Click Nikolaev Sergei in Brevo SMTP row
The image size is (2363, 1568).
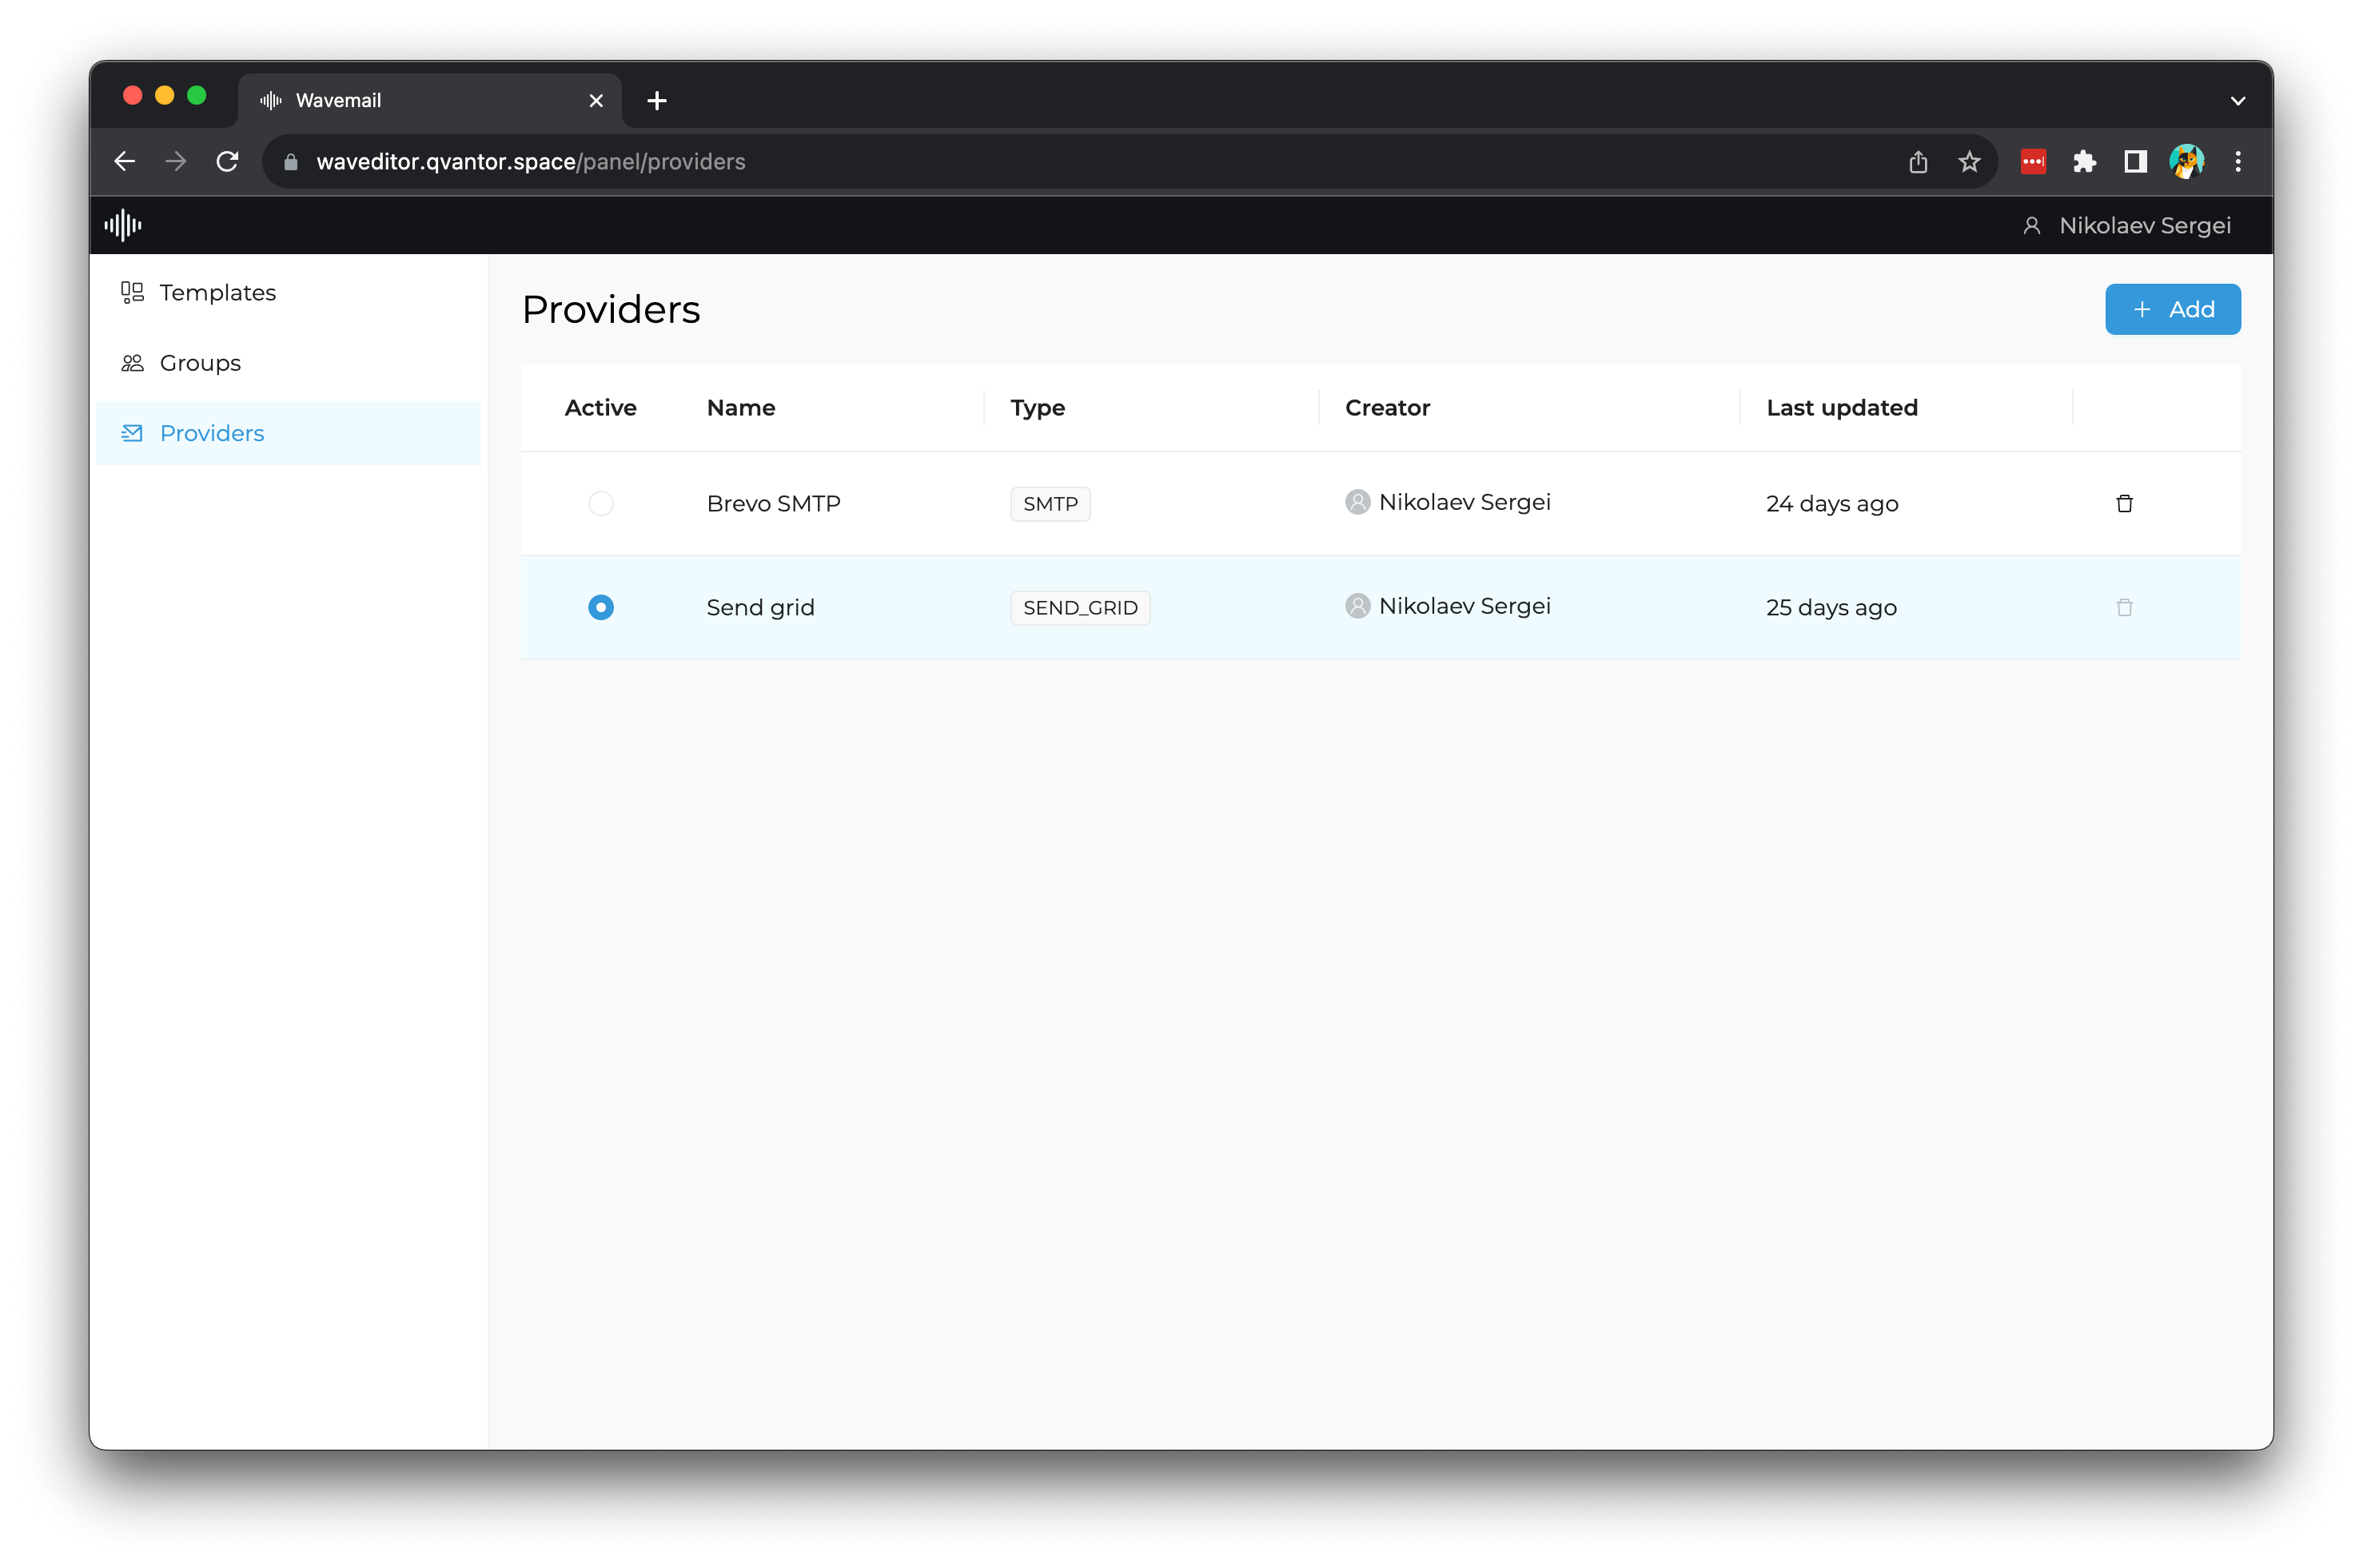(x=1464, y=502)
